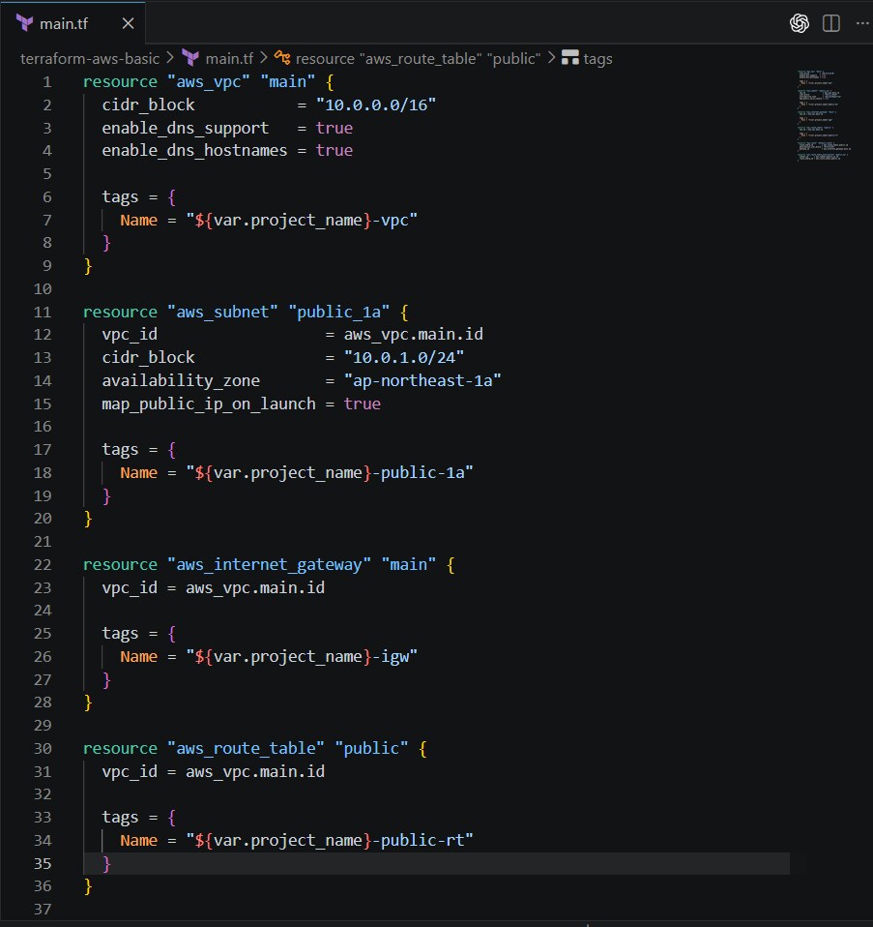Viewport: 873px width, 927px height.
Task: Click aws_vpc.main.id on line 12
Action: coord(414,335)
